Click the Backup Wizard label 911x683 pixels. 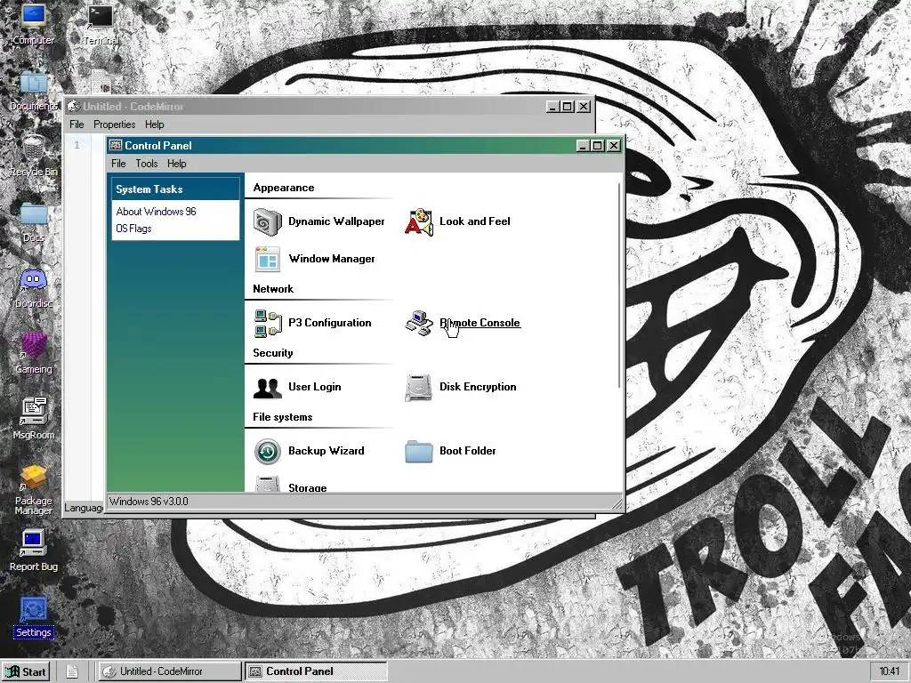tap(326, 451)
